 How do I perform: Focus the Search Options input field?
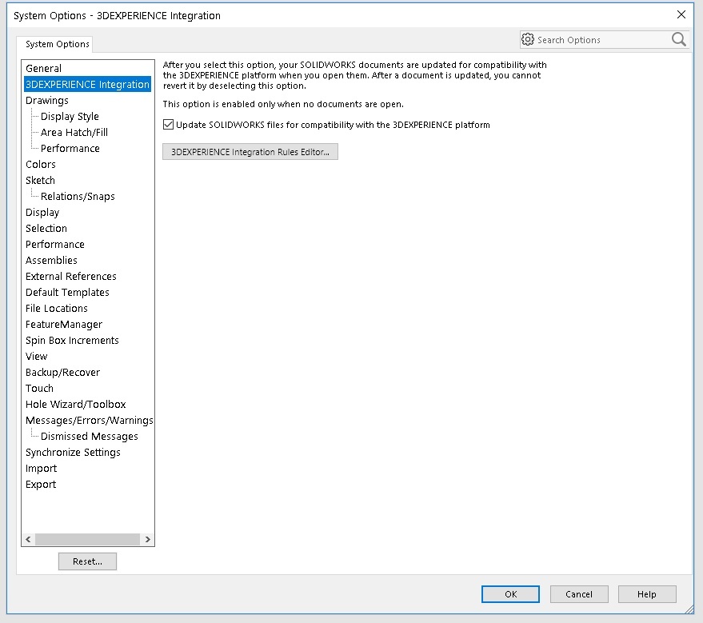pos(602,40)
